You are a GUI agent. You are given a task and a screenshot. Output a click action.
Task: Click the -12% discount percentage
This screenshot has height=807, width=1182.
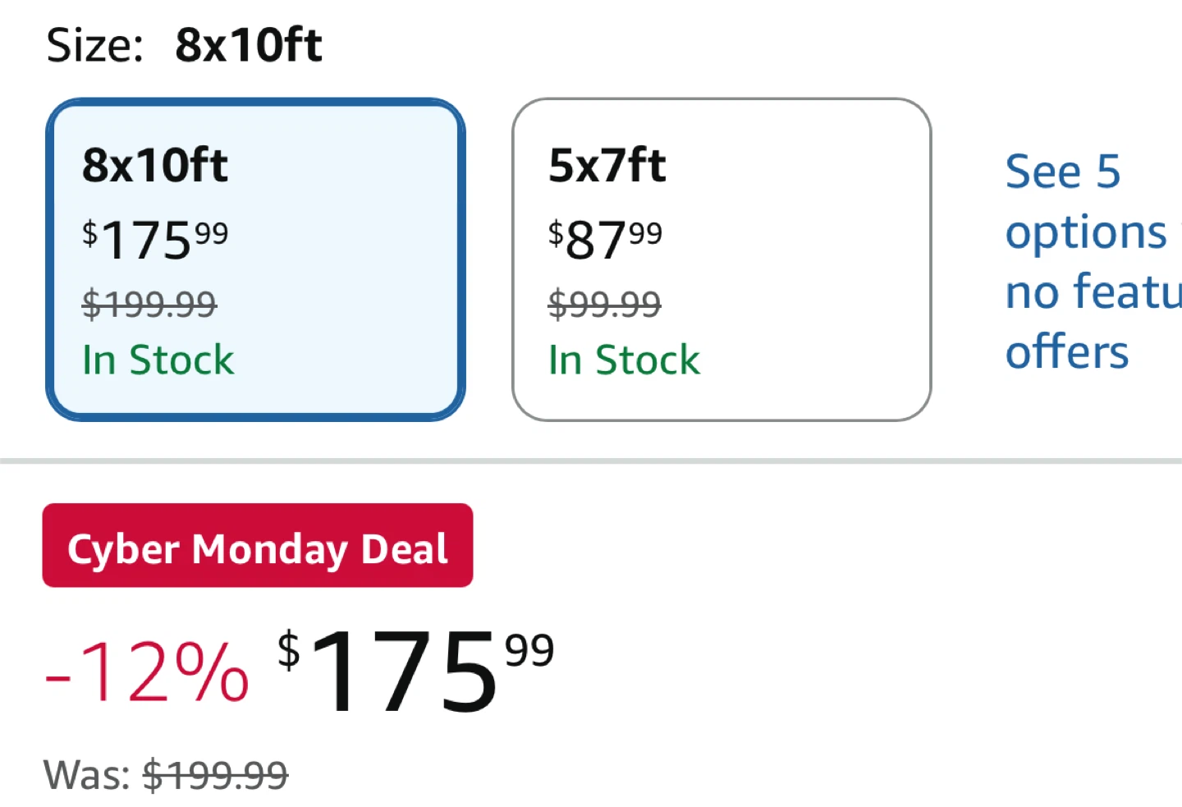click(147, 673)
